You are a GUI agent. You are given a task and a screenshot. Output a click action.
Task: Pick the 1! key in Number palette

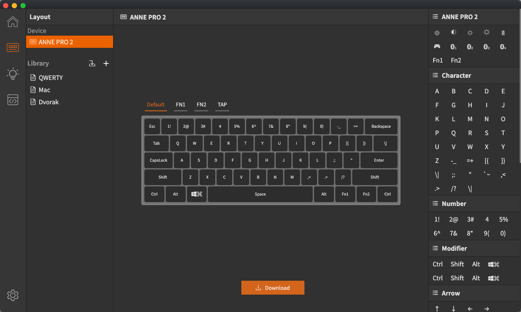[437, 219]
